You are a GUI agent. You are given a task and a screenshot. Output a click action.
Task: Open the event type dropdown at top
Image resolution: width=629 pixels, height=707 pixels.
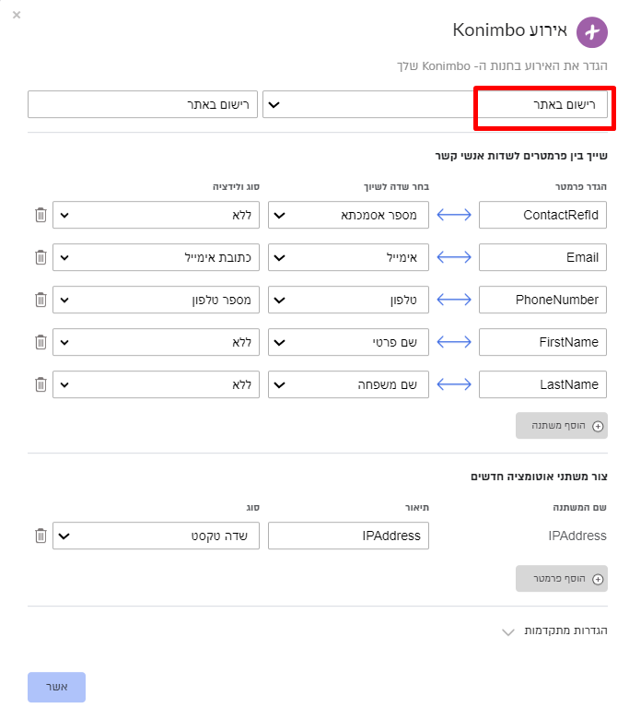click(435, 104)
